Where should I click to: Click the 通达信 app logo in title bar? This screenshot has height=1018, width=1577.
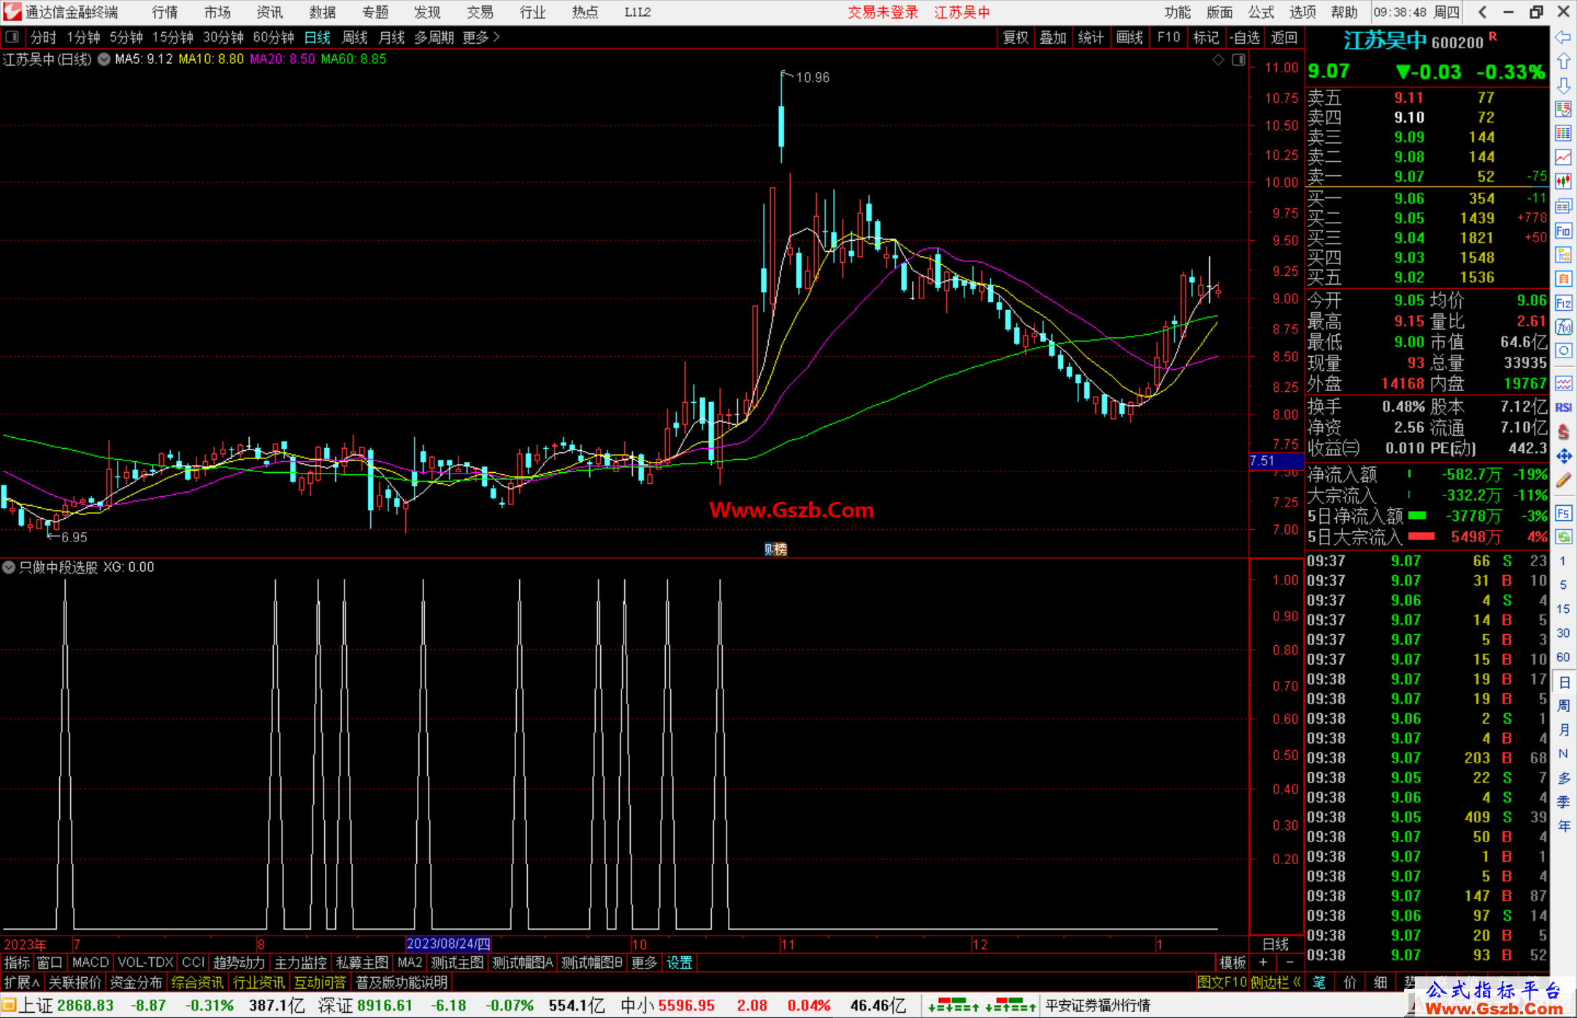[12, 12]
